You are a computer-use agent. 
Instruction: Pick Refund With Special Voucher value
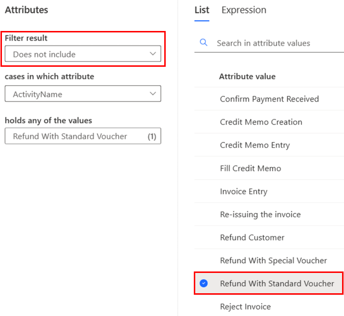(x=273, y=261)
